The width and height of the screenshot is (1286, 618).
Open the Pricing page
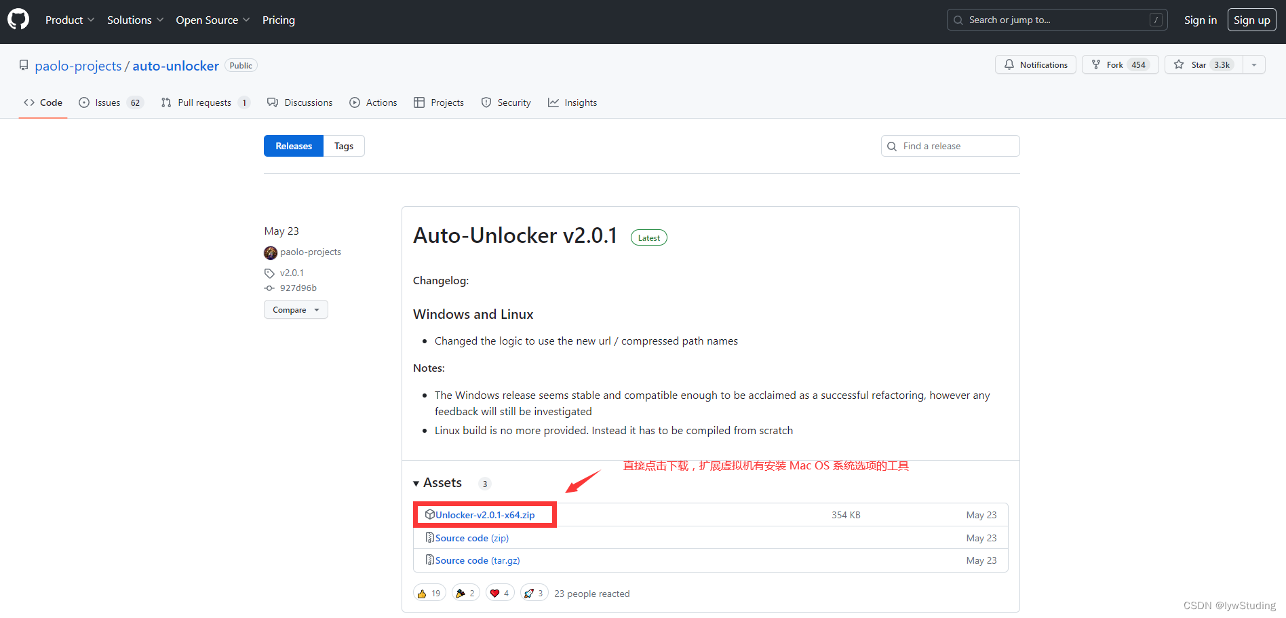[x=279, y=20]
